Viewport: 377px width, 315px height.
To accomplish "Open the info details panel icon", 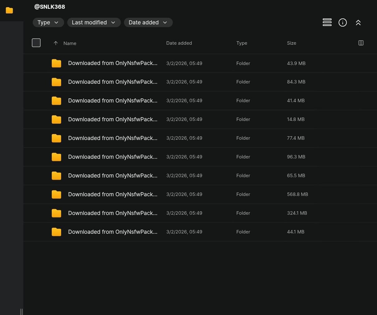I will tap(342, 22).
